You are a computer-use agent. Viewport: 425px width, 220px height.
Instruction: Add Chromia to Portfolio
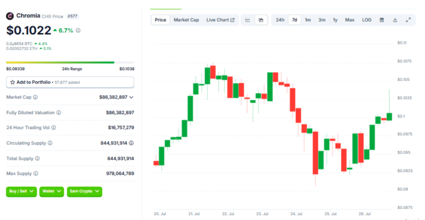coord(70,82)
